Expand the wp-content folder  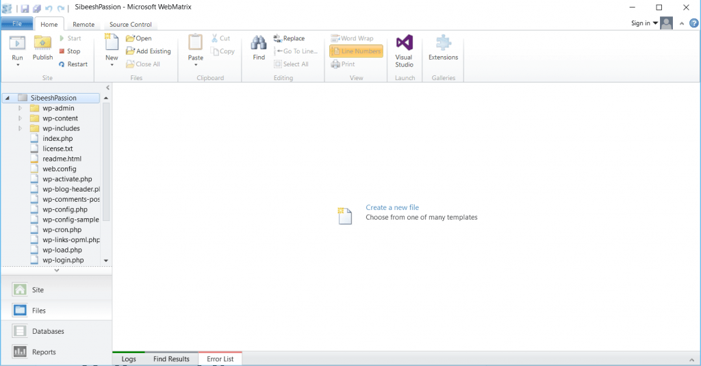20,118
